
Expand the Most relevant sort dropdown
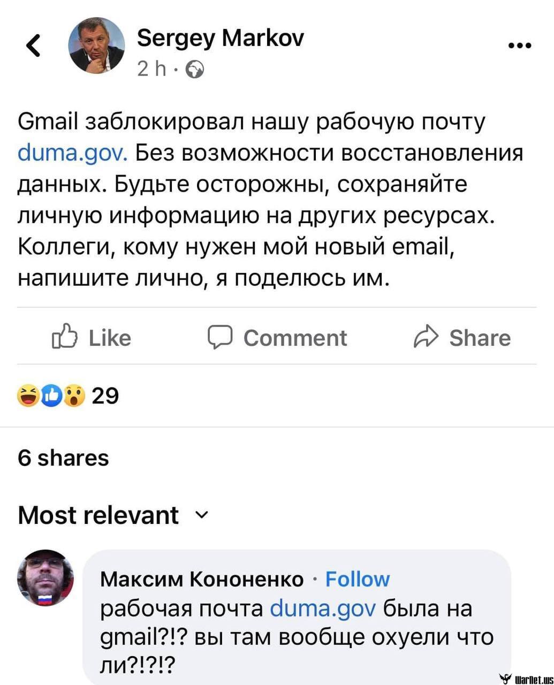[x=98, y=515]
